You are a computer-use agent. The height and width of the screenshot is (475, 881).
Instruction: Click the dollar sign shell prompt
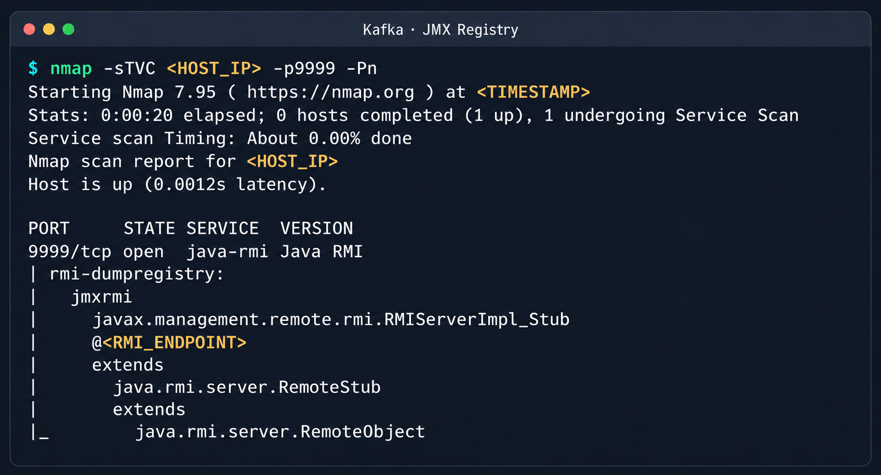(33, 69)
